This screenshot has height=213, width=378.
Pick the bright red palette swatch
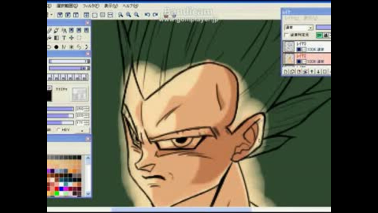57,189
